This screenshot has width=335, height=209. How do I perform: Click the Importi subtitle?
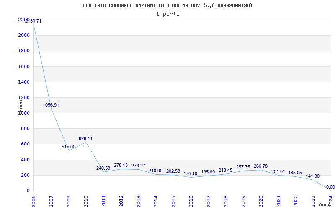167,14
